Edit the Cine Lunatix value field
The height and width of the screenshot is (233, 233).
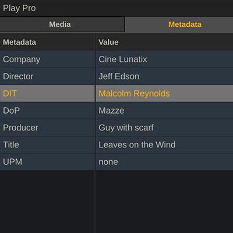coord(164,59)
